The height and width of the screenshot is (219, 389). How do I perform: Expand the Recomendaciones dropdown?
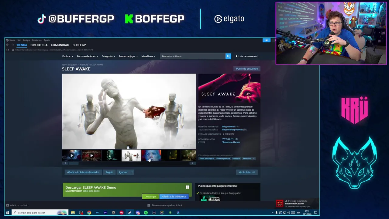pyautogui.click(x=88, y=56)
